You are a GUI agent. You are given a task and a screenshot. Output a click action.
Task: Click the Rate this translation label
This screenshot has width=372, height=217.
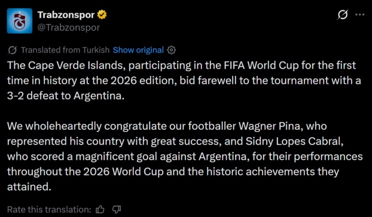[x=49, y=210]
